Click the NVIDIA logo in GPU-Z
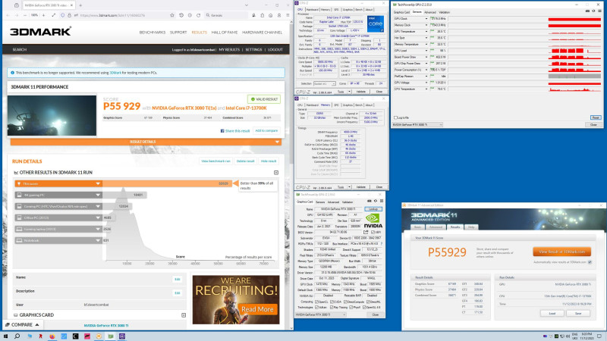Viewport: 607px width, 341px height. point(373,221)
